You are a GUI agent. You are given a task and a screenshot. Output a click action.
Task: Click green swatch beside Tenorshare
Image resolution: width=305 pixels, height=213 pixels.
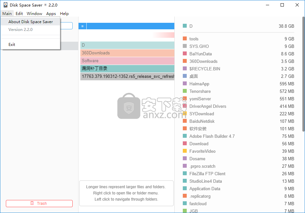point(185,91)
